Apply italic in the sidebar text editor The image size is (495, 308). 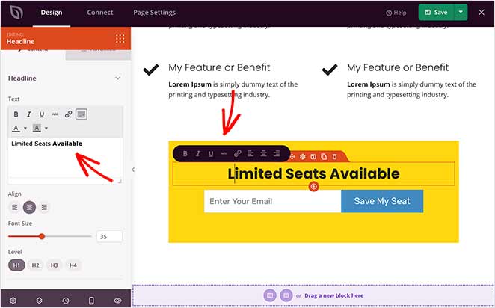click(29, 114)
